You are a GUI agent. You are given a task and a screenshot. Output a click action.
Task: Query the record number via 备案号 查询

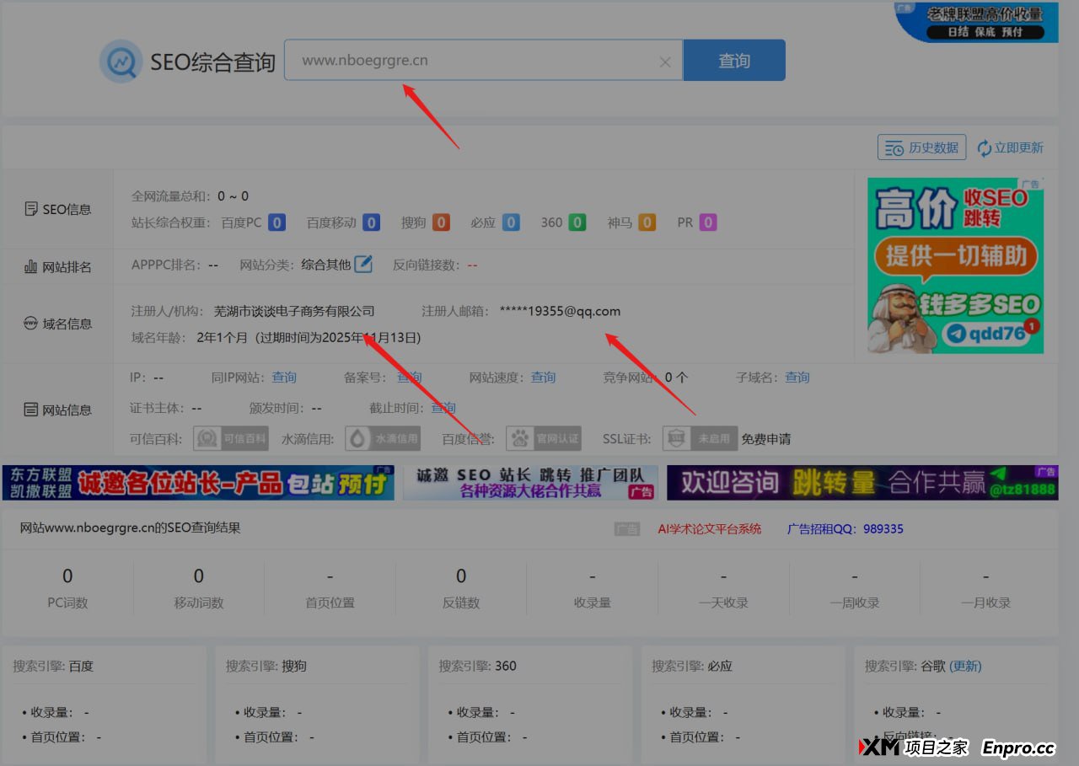click(409, 378)
